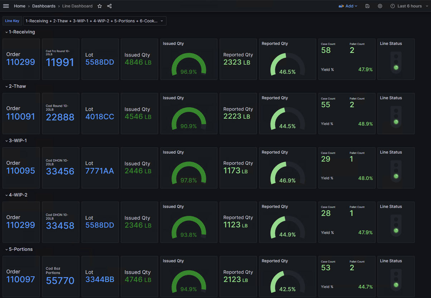Save dashboard using the disk icon
This screenshot has height=298, width=431.
coord(367,6)
